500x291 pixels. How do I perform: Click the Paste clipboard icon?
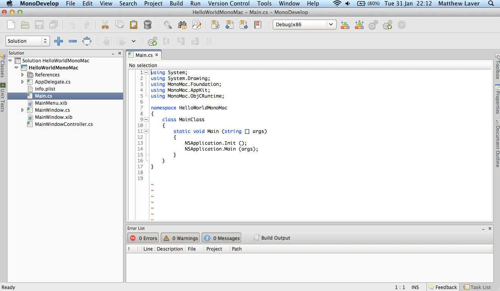[x=134, y=25]
